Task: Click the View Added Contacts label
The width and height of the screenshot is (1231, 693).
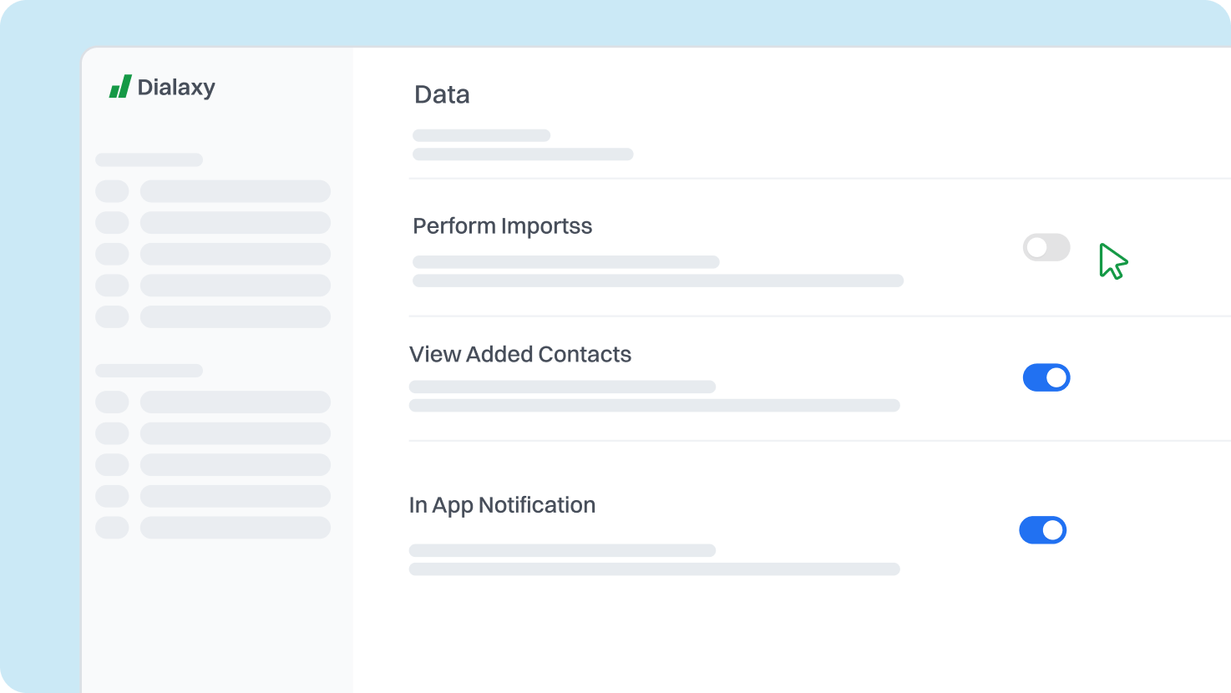Action: 519,354
